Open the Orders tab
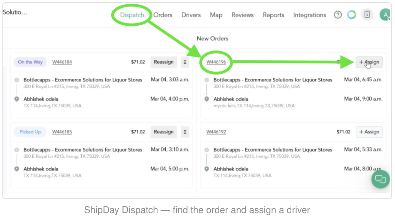Viewport: 395px width, 218px height. [163, 15]
